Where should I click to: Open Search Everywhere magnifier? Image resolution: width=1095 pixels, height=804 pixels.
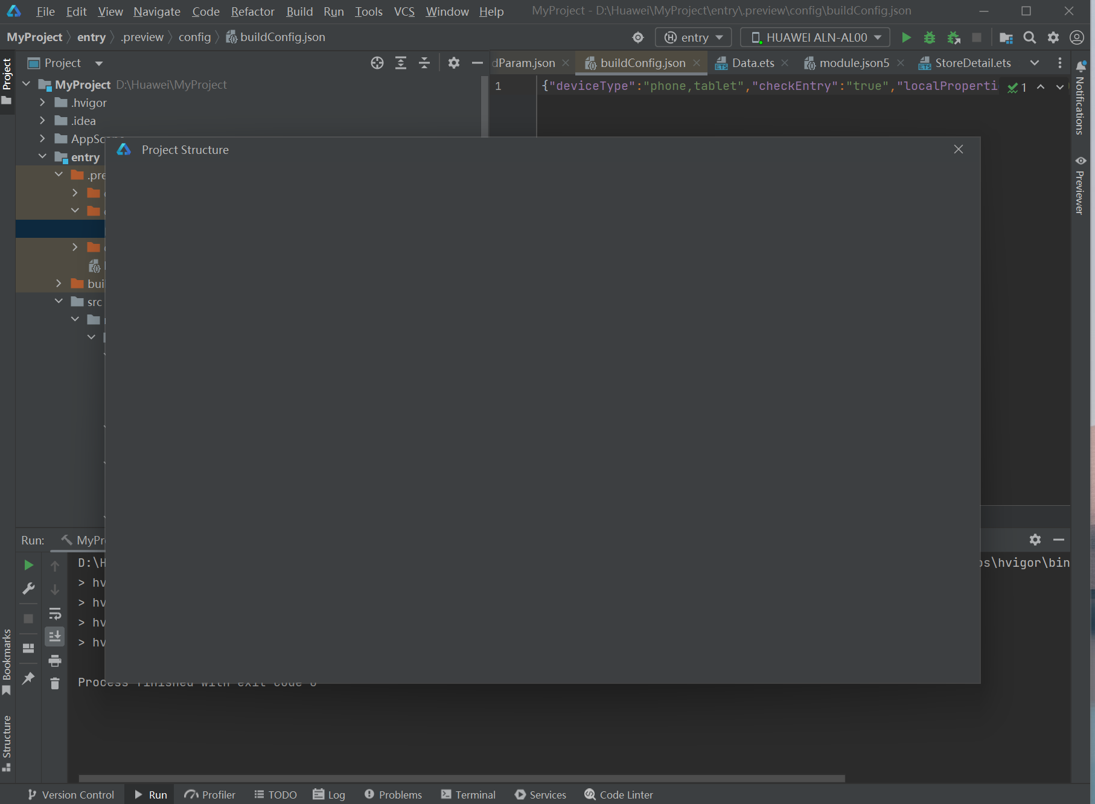(1030, 37)
